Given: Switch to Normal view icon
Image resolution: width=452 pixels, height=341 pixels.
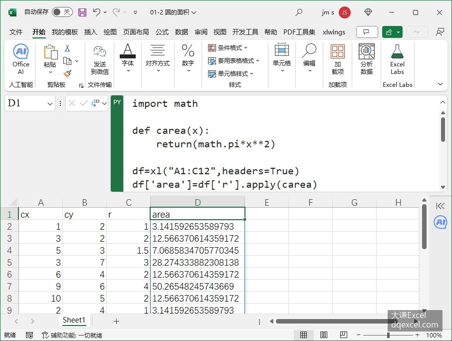Looking at the screenshot, I should tap(303, 335).
